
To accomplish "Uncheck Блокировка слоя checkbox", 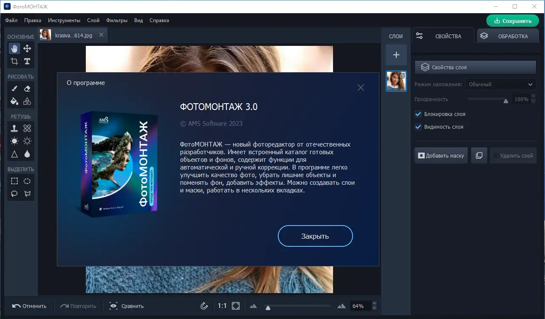I will tap(418, 114).
